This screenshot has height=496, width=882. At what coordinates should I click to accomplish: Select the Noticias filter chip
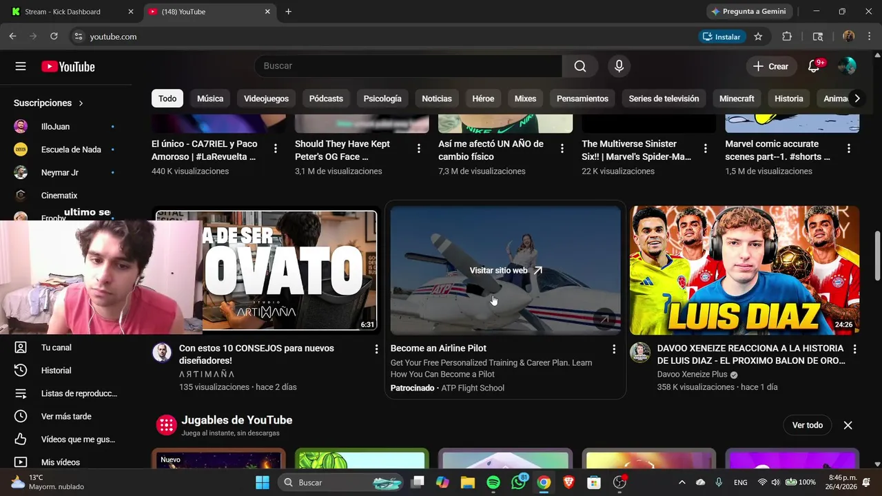[437, 99]
